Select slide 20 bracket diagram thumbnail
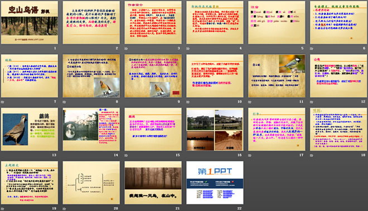This screenshot has width=368, height=211. point(91,183)
